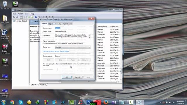This screenshot has height=105, width=187.
Task: Open Photoshop from the taskbar
Action: tap(89, 102)
